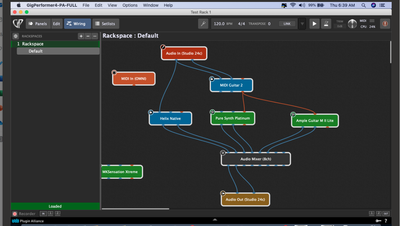Open the wrench tuner/options icon
This screenshot has width=400, height=226.
tap(203, 24)
